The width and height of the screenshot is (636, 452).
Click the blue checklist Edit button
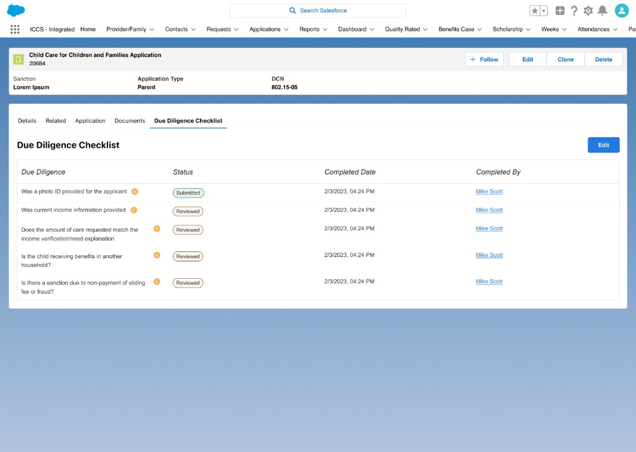(604, 145)
